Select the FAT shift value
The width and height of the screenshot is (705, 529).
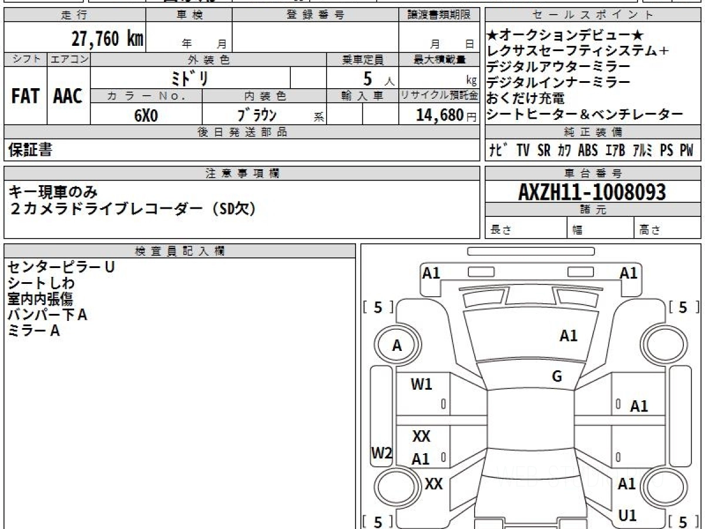click(26, 96)
